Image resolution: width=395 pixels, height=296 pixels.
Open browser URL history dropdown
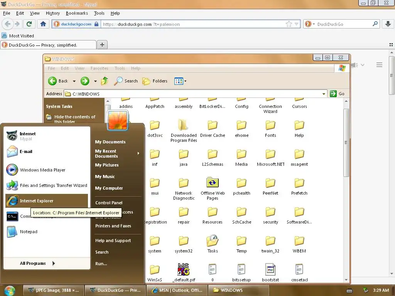297,24
